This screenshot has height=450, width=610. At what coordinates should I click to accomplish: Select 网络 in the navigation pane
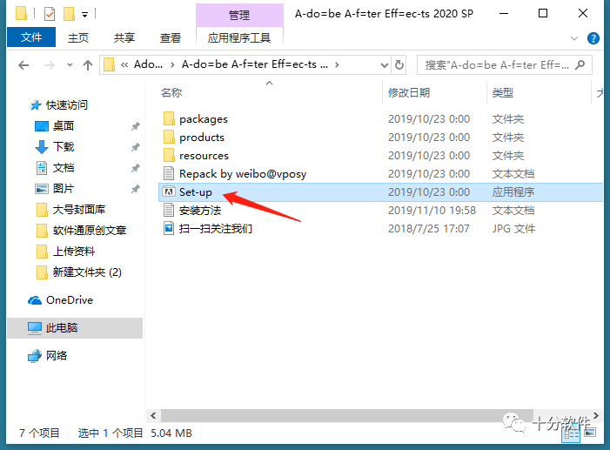click(x=57, y=355)
